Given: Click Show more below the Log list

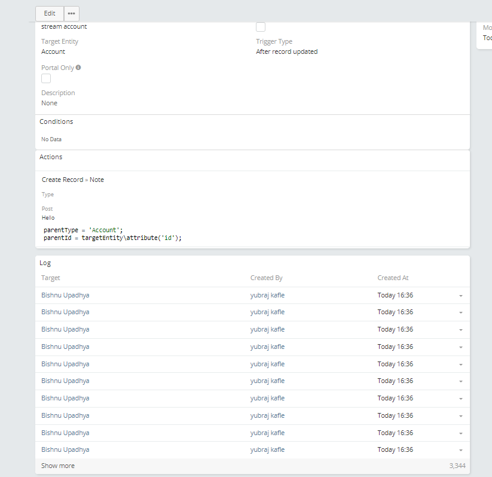Looking at the screenshot, I should click(x=58, y=466).
